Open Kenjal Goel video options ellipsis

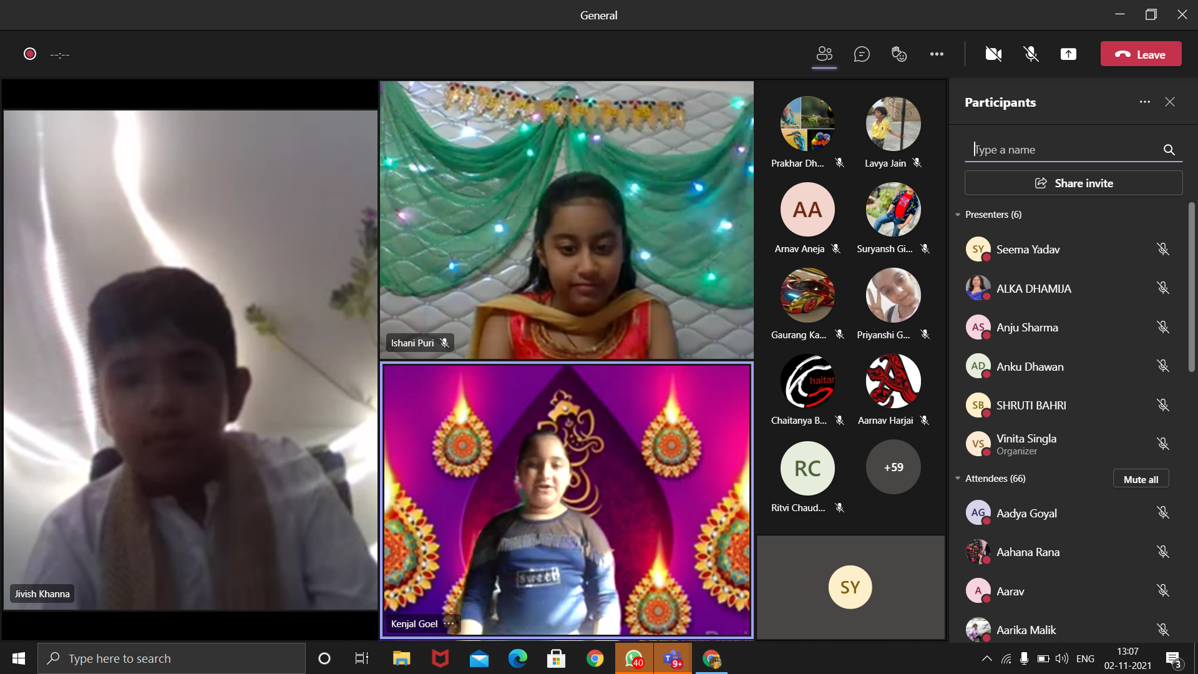pyautogui.click(x=449, y=623)
